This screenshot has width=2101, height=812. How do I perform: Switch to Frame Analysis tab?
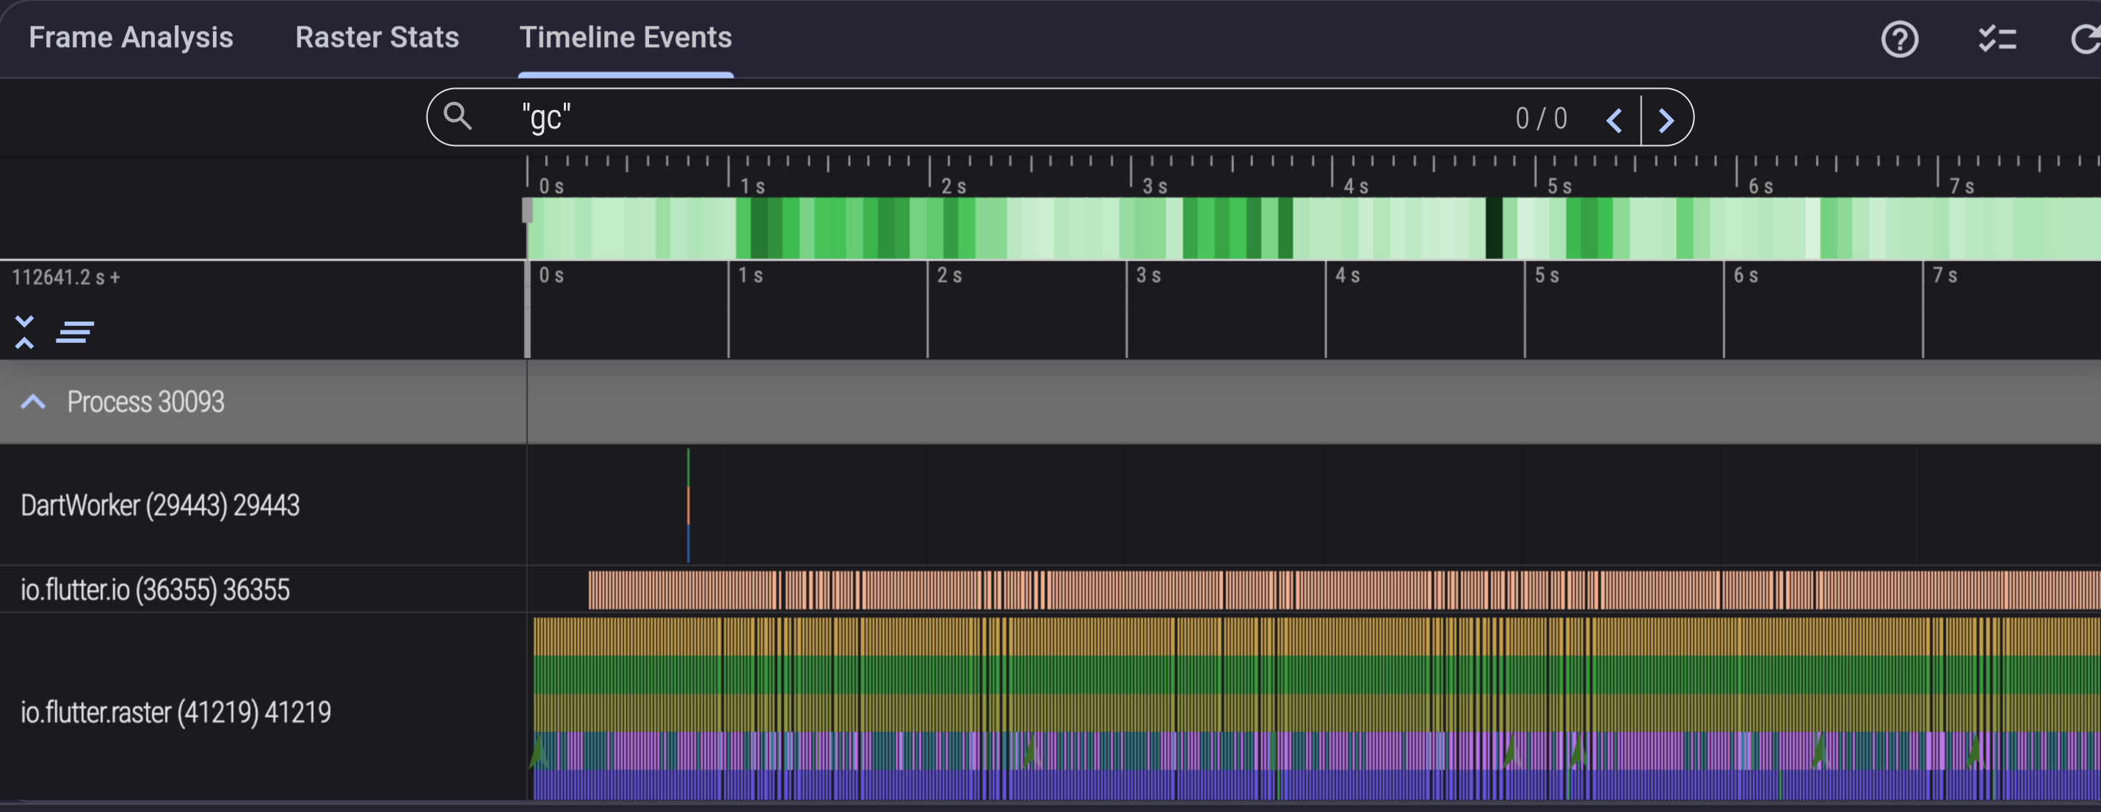coord(131,37)
